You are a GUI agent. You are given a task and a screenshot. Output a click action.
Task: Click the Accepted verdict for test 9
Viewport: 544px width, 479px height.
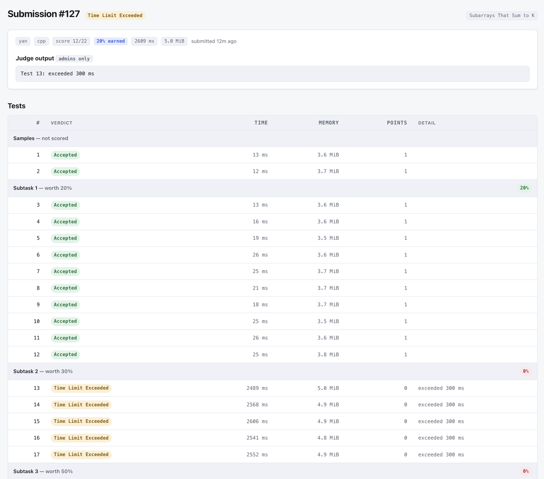65,305
